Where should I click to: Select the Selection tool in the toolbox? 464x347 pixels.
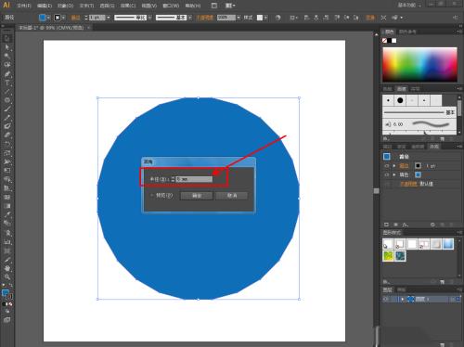pos(7,38)
